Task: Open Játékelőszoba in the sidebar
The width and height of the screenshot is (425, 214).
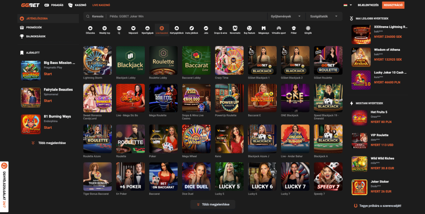Action: pyautogui.click(x=48, y=18)
